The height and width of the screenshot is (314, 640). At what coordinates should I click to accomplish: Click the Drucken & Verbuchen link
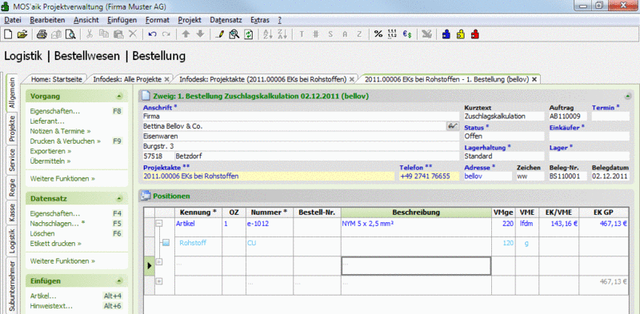click(x=66, y=141)
